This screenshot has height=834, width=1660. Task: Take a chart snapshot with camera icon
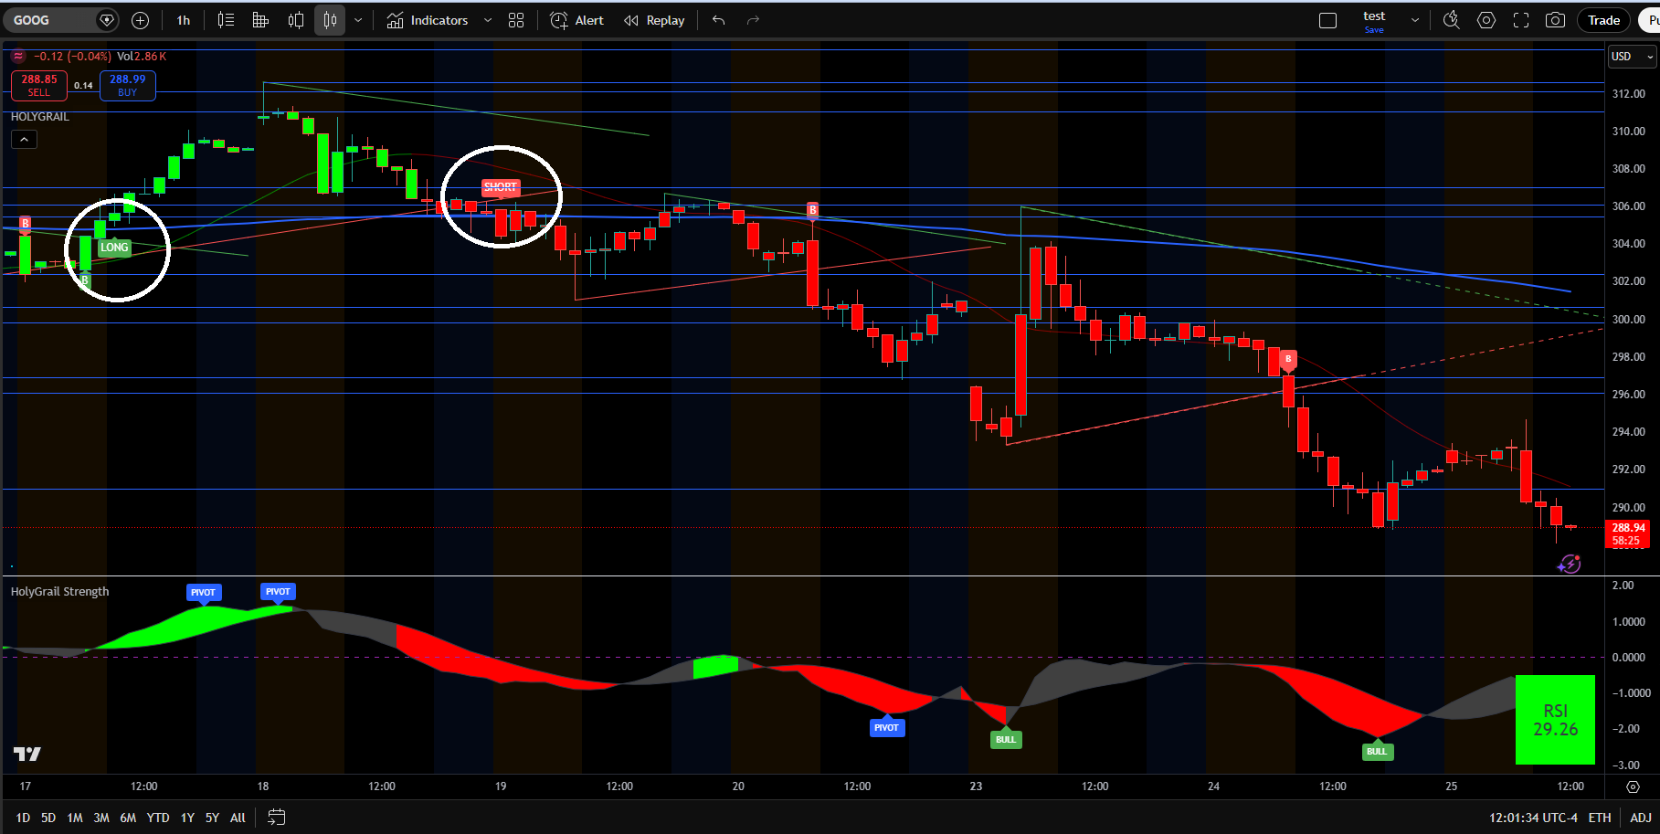(x=1555, y=20)
